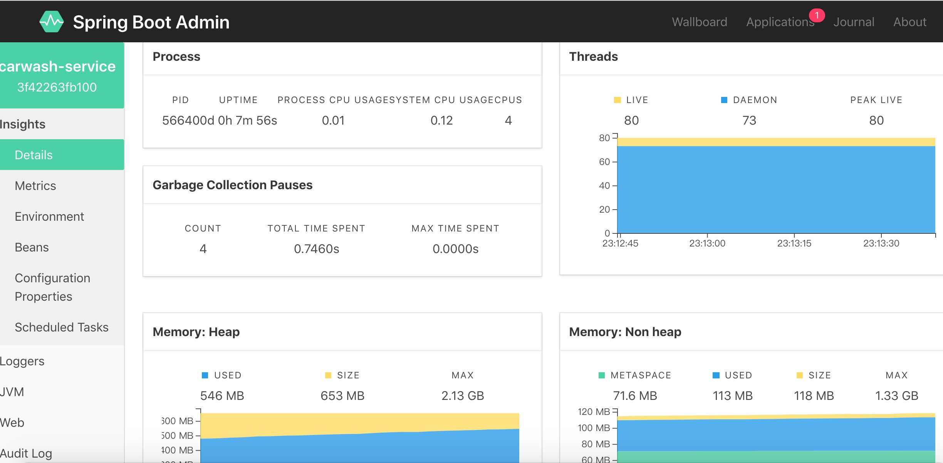The height and width of the screenshot is (463, 943).
Task: Open the Wallboard page
Action: 699,22
